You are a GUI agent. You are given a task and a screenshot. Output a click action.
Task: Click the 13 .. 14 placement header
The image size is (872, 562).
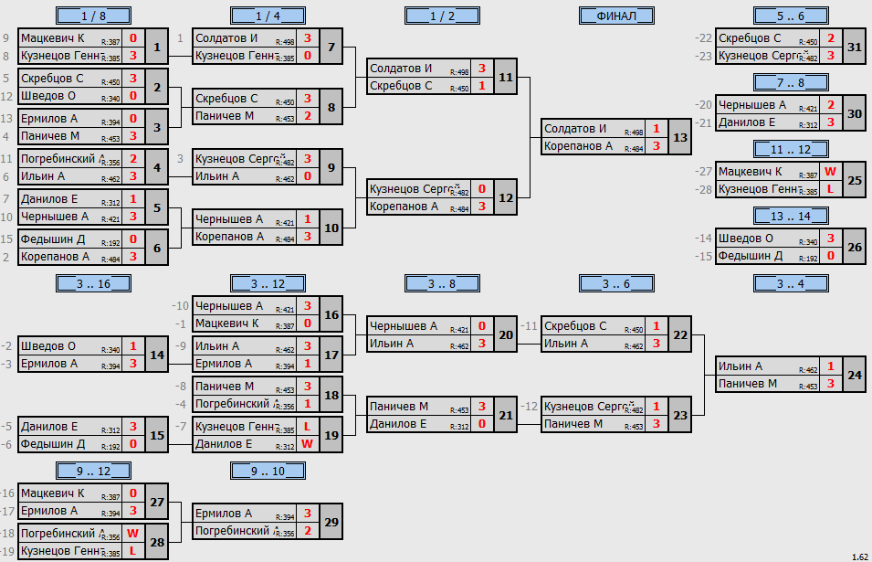tap(791, 216)
